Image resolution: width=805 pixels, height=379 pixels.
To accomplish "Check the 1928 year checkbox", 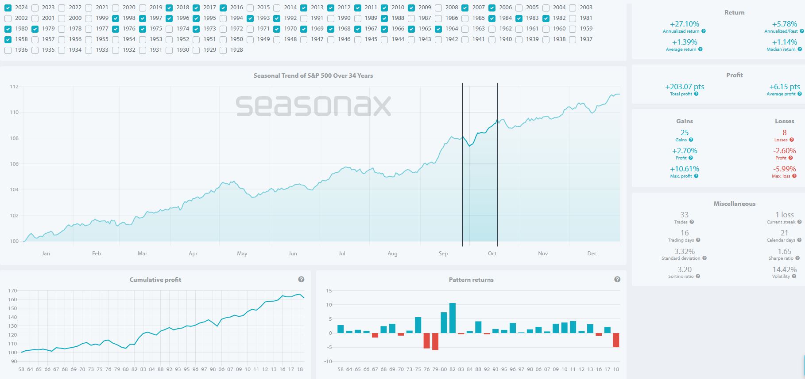I will 223,50.
